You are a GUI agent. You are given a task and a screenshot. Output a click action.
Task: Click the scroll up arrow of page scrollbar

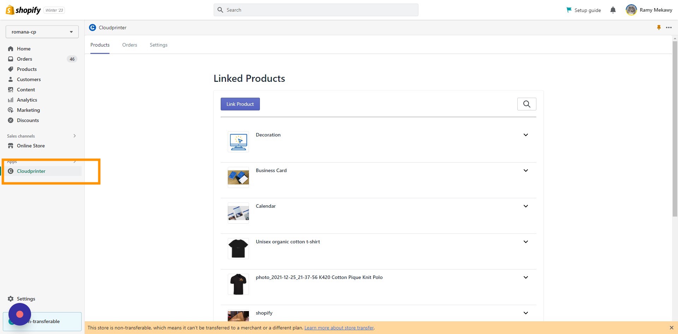675,38
